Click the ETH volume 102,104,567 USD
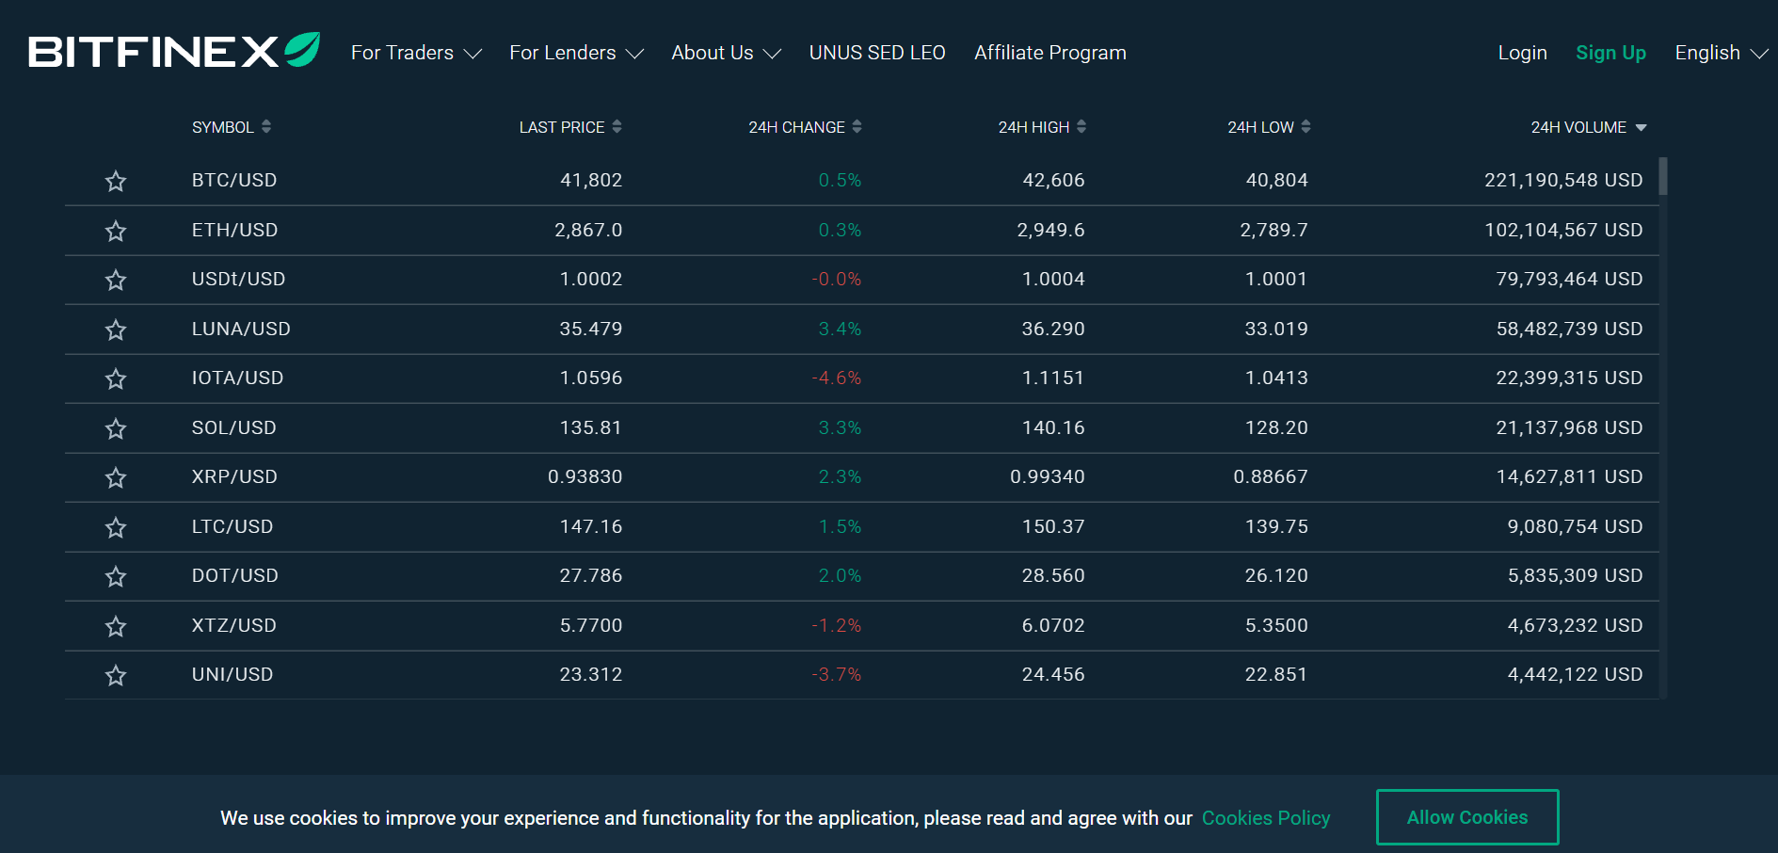1778x853 pixels. [1563, 230]
